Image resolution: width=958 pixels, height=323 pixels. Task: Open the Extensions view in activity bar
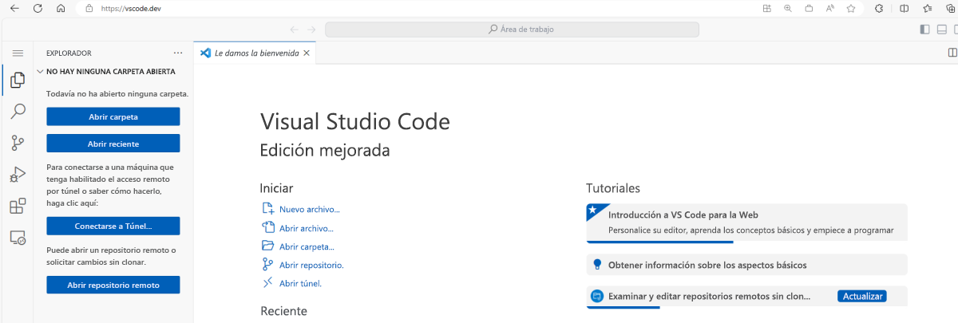point(17,206)
